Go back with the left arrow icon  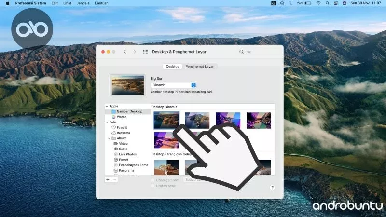(125, 52)
